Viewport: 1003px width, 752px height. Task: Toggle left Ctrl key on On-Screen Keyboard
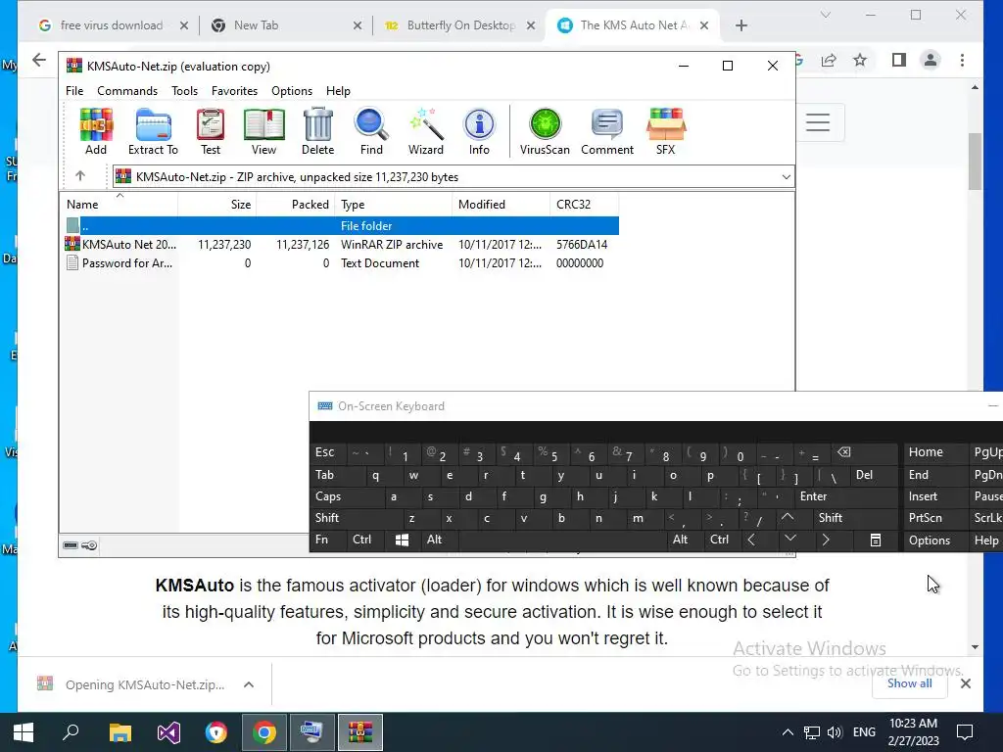click(364, 540)
